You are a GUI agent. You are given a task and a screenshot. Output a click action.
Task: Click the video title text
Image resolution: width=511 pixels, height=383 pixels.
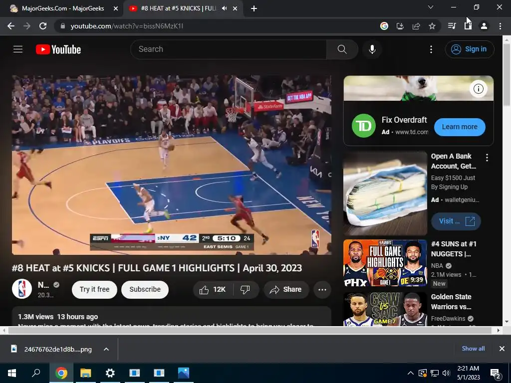[157, 268]
